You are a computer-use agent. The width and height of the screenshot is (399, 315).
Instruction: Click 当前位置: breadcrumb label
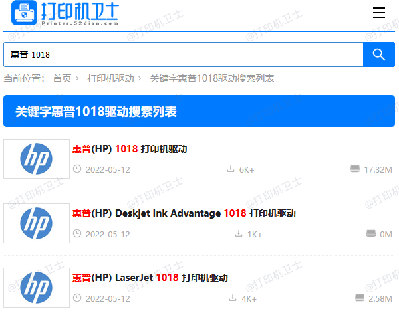24,78
